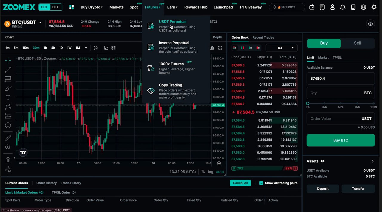Activate the chart zoom-in tool
The height and width of the screenshot is (212, 382).
click(8, 147)
